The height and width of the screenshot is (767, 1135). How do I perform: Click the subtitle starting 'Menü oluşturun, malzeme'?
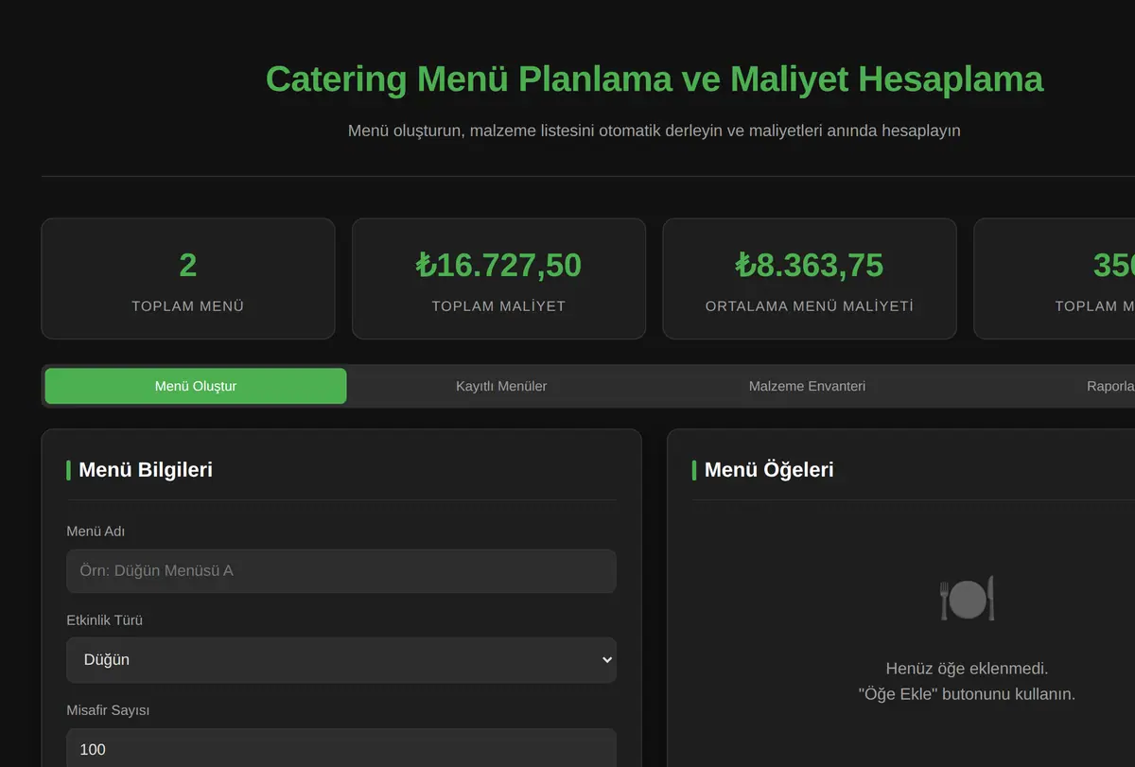[x=655, y=131]
